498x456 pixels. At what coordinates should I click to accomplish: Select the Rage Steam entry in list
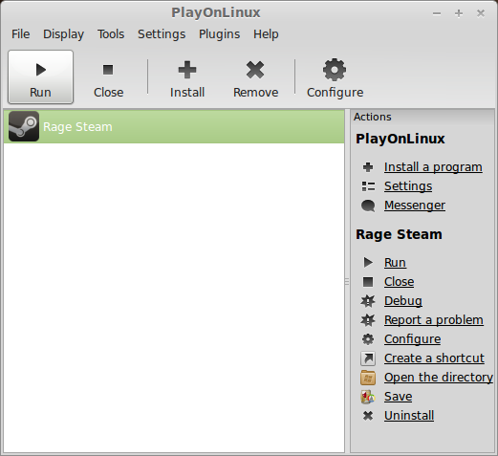point(174,126)
